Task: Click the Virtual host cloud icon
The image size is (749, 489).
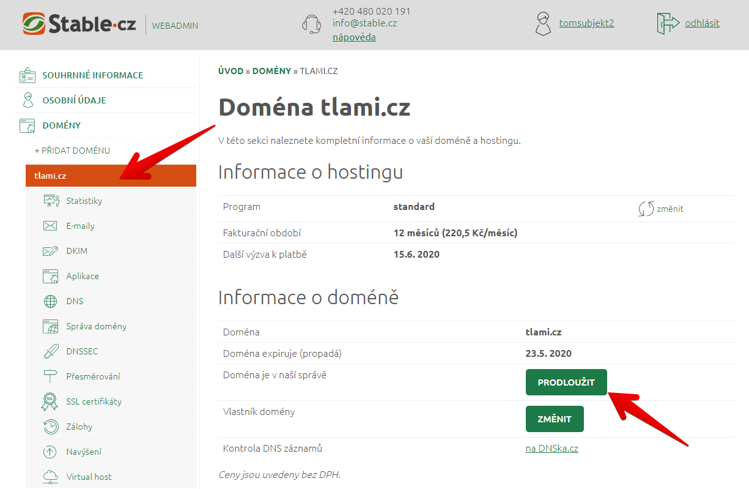Action: [x=50, y=477]
